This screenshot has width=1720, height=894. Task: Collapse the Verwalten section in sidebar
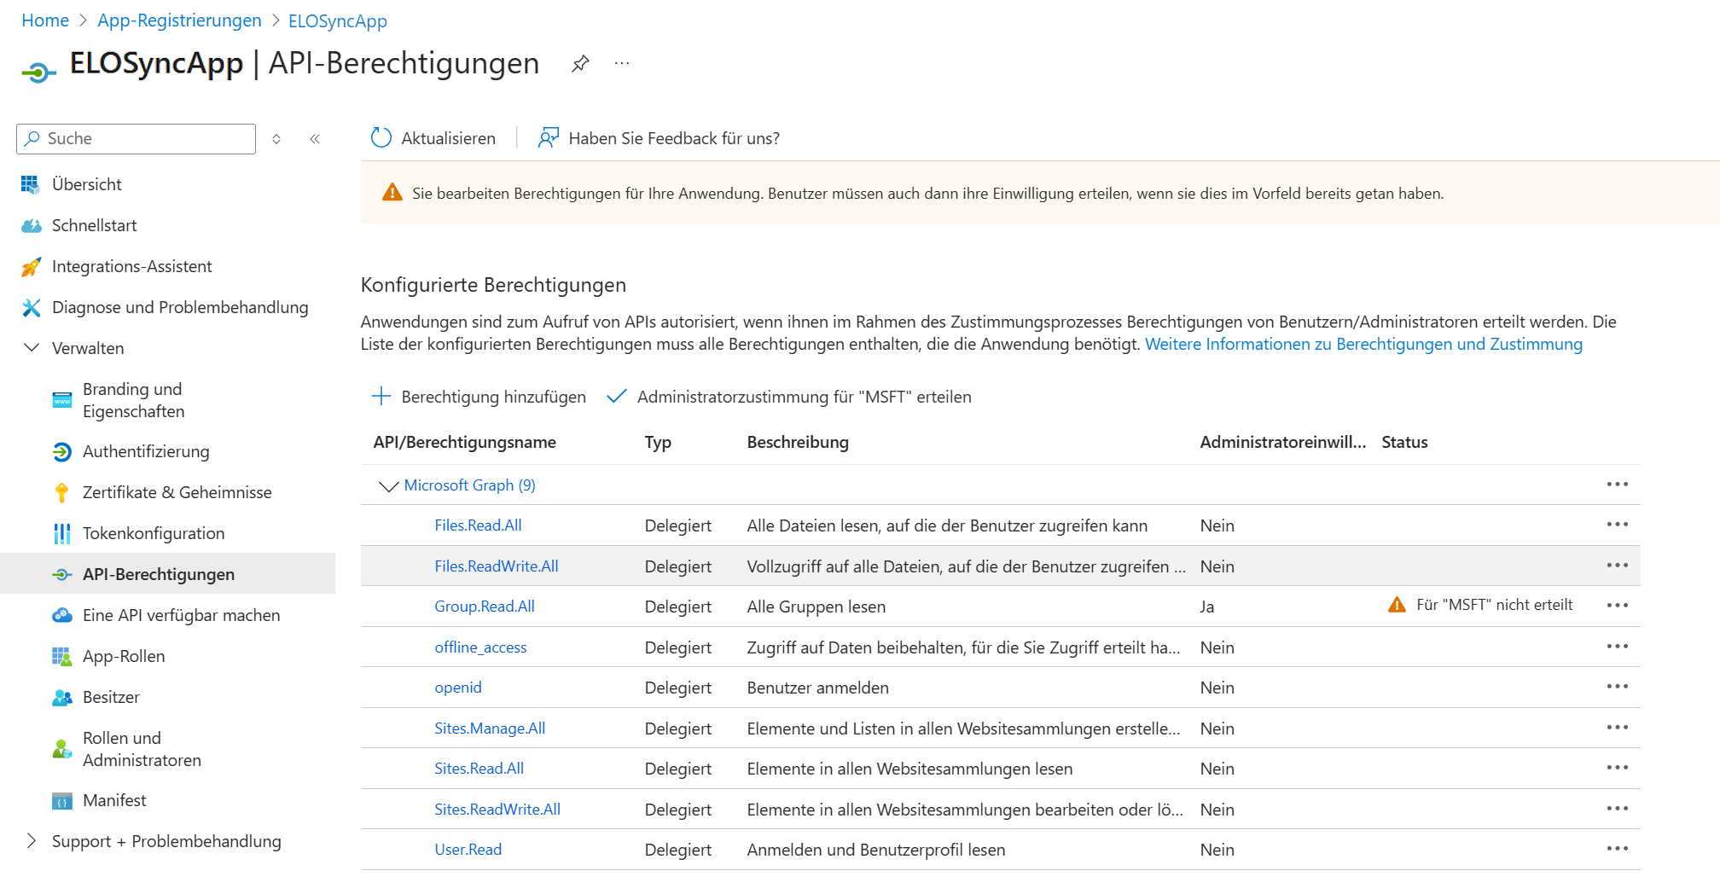[x=32, y=348]
